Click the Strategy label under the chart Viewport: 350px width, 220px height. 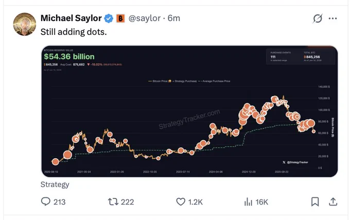coord(55,185)
